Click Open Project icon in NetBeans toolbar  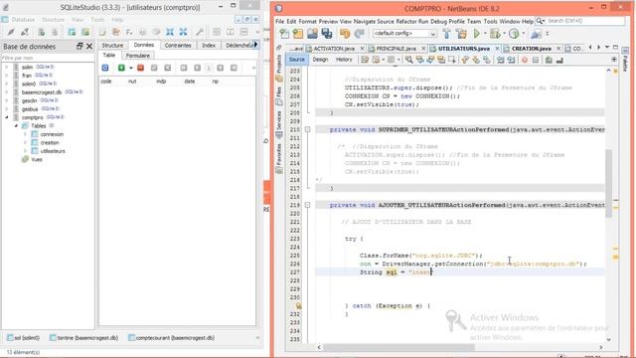(x=312, y=34)
